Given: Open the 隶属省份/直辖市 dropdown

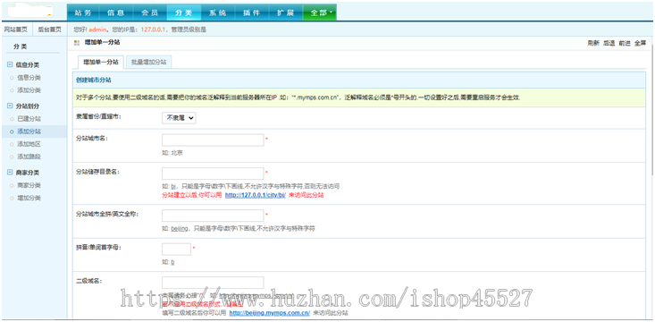Looking at the screenshot, I should point(179,118).
